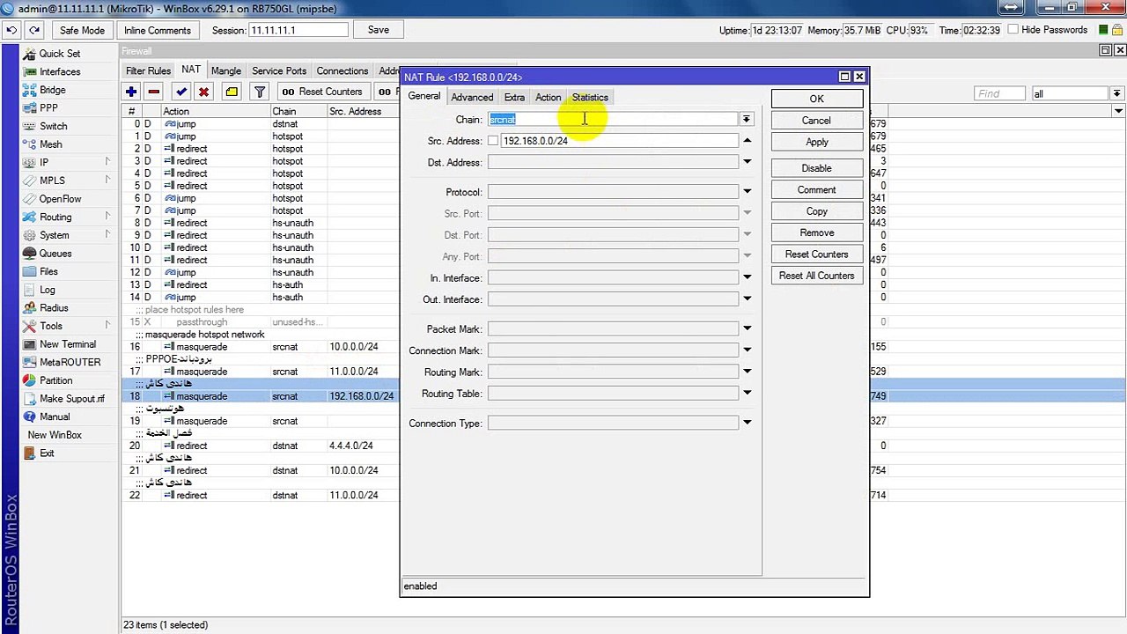The width and height of the screenshot is (1127, 634).
Task: Open the Connections tab
Action: (x=343, y=70)
